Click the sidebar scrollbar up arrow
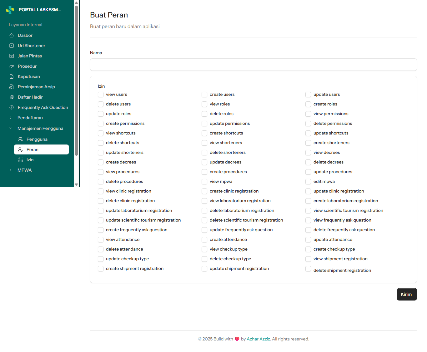427x352 pixels. click(x=76, y=2)
